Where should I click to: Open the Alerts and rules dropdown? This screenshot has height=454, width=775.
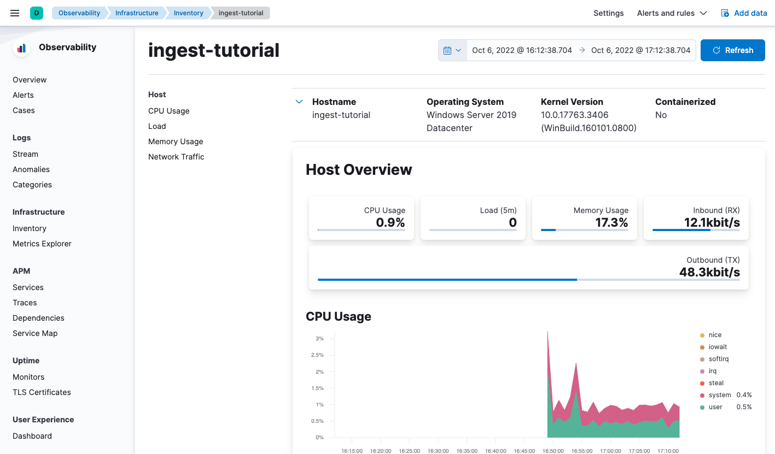click(x=672, y=13)
